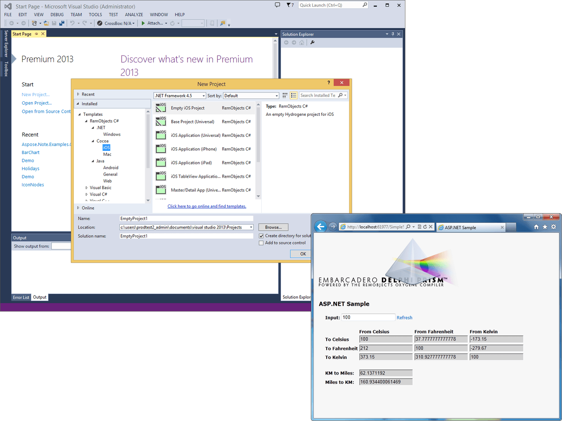Click the Quick Launch search box
Image resolution: width=562 pixels, height=421 pixels.
tap(333, 5)
